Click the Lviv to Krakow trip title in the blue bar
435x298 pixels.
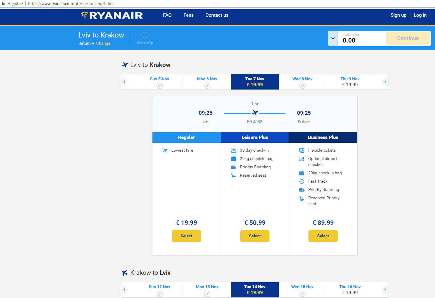pos(101,35)
